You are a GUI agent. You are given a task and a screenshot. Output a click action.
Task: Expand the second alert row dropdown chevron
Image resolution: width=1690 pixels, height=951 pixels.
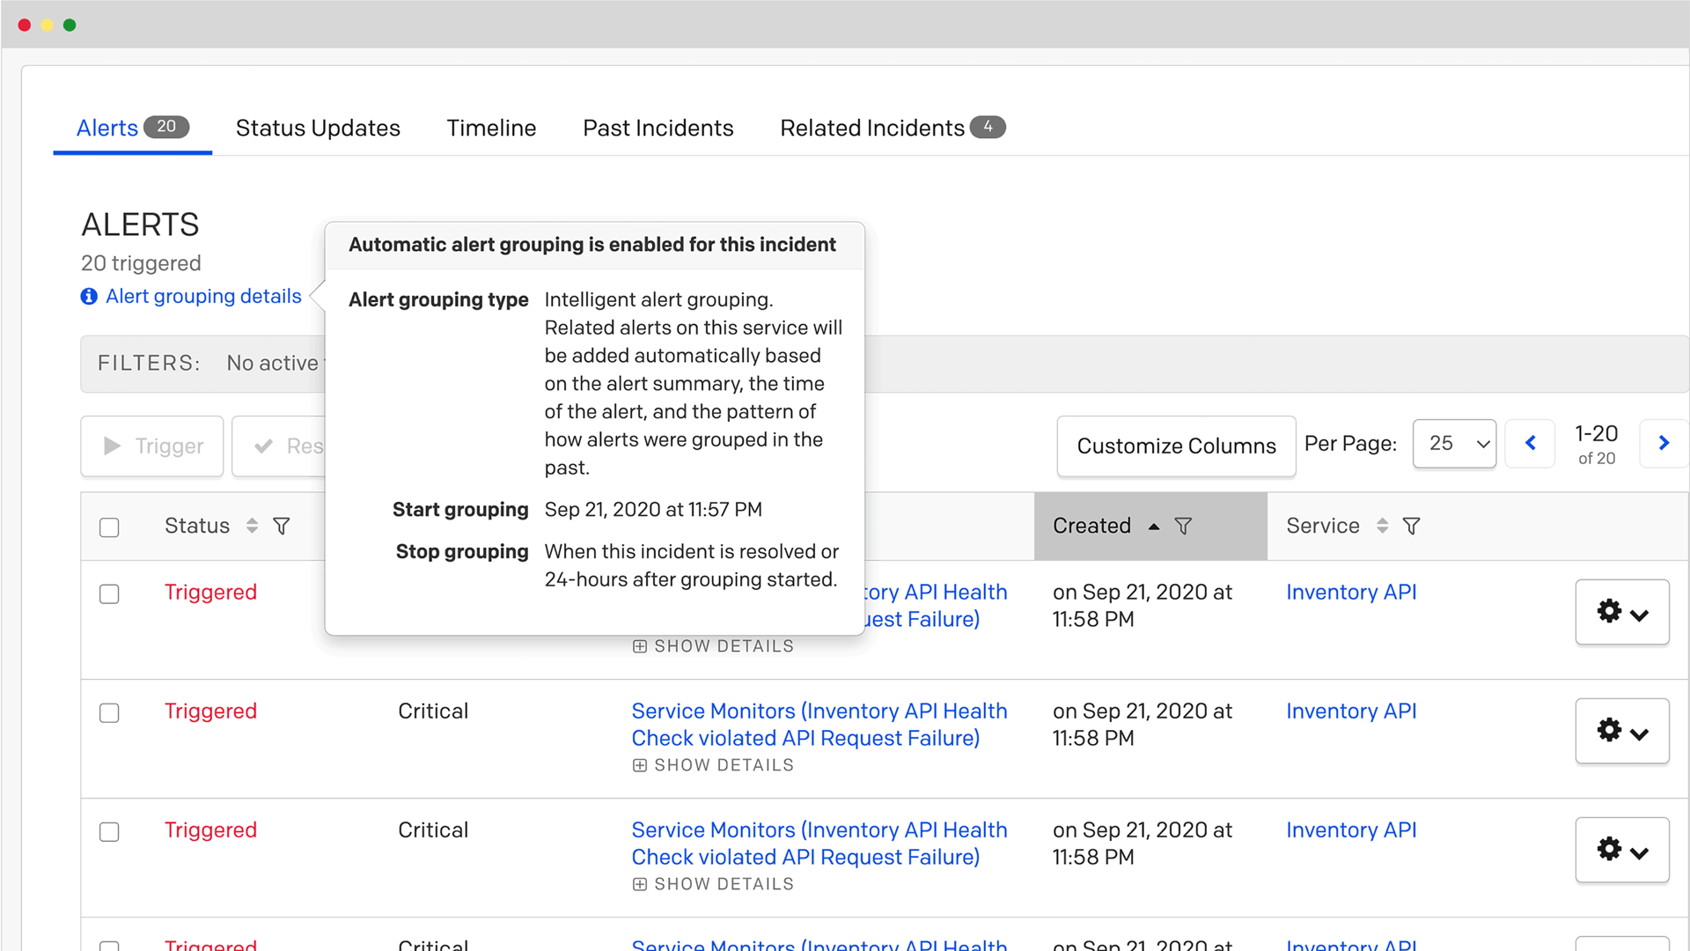(1638, 728)
